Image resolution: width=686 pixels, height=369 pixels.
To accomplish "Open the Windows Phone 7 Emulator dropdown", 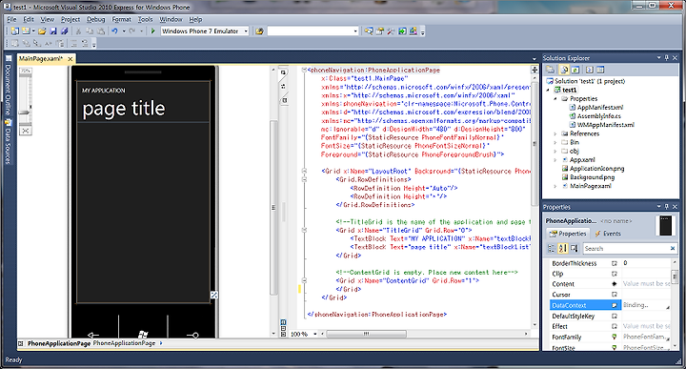I will click(x=246, y=31).
